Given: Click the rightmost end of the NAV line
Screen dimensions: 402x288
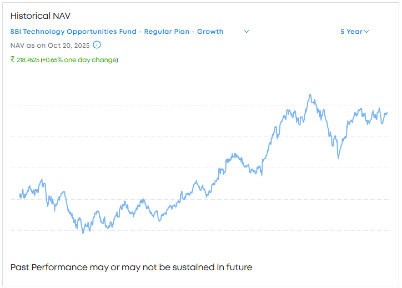Looking at the screenshot, I should click(x=387, y=113).
